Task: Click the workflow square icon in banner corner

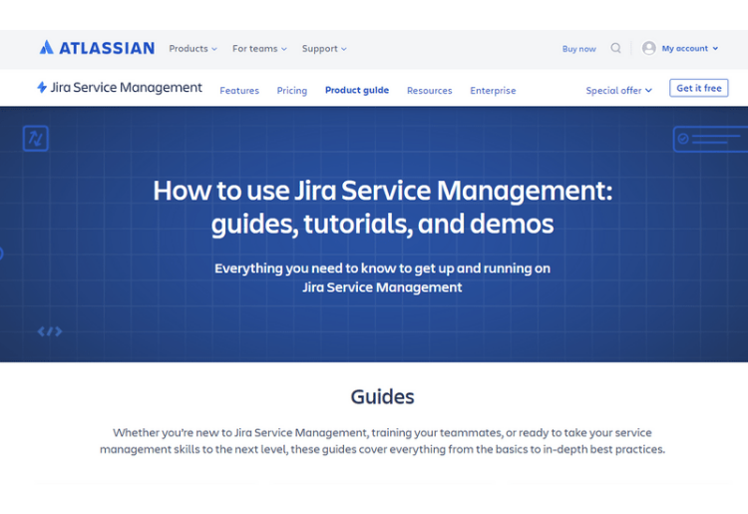Action: (x=36, y=139)
